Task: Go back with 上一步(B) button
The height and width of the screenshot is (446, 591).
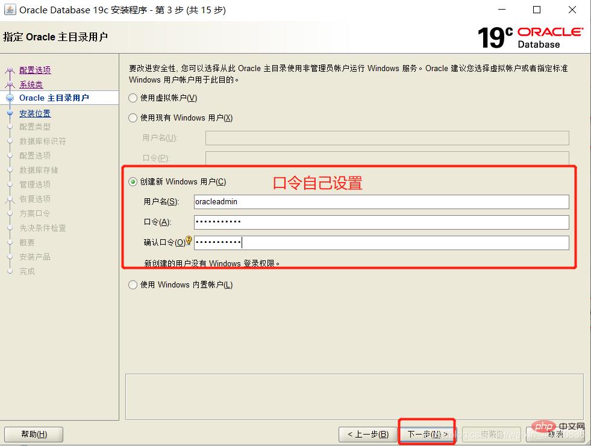Action: point(368,435)
